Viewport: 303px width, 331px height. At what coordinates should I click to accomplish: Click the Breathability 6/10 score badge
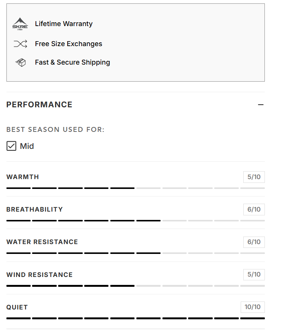click(254, 209)
